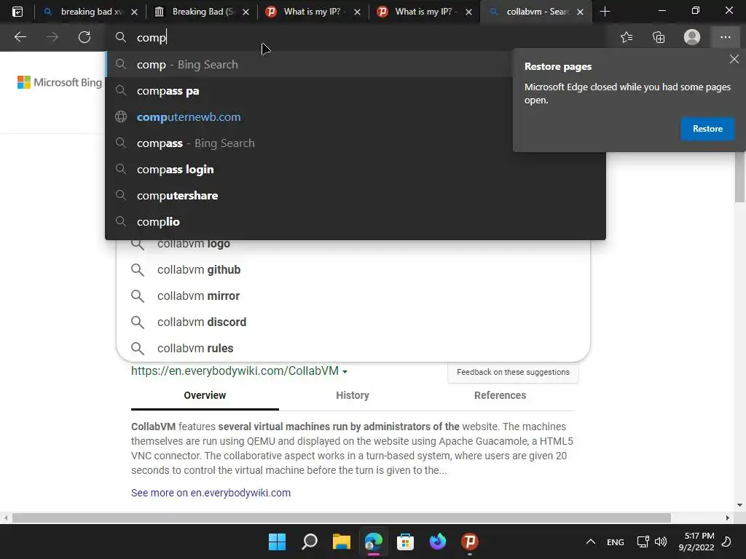The height and width of the screenshot is (559, 746).
Task: Open the tab actions menu icon
Action: [17, 12]
